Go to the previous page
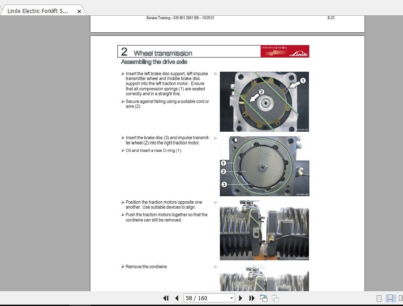403x306 pixels. pos(177,298)
